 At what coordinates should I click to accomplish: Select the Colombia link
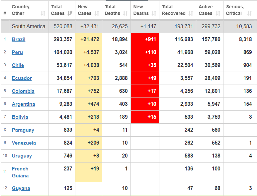click(23, 91)
